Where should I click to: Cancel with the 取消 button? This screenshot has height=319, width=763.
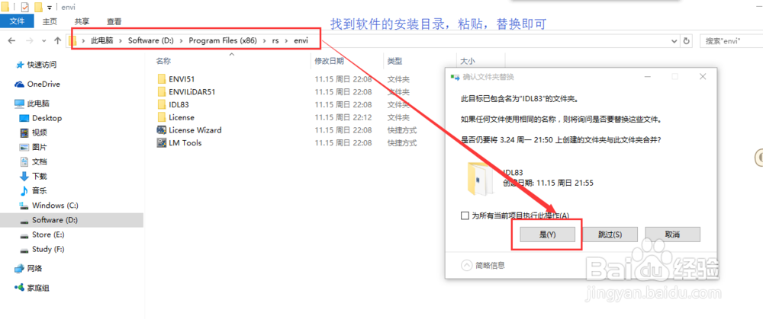(672, 234)
